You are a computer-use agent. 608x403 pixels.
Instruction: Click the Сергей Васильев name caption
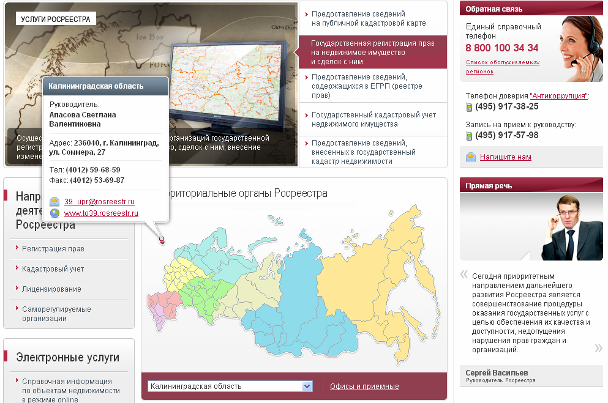pyautogui.click(x=497, y=373)
